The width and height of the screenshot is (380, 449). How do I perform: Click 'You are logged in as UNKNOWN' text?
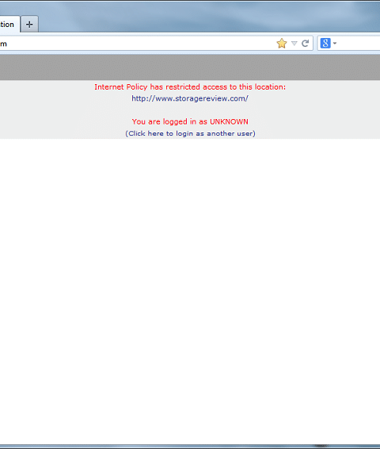(x=190, y=121)
